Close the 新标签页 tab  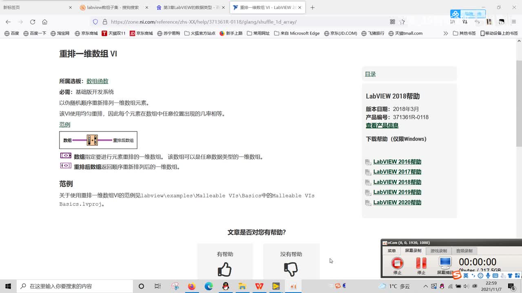pos(71,7)
